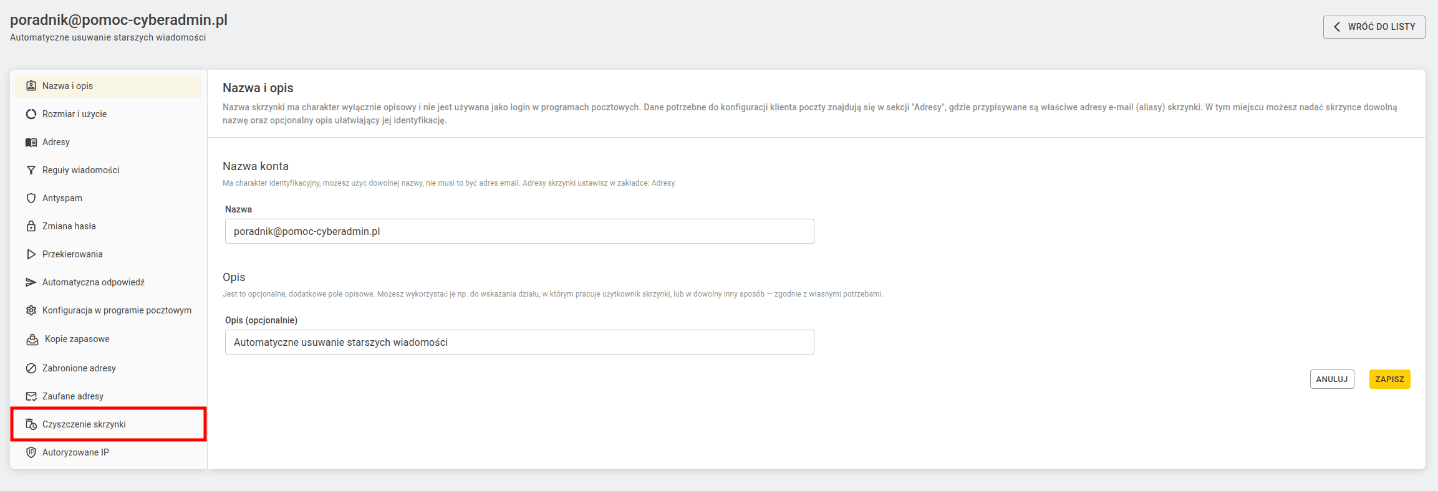Click the Adresy book icon
The height and width of the screenshot is (491, 1438).
tap(31, 142)
